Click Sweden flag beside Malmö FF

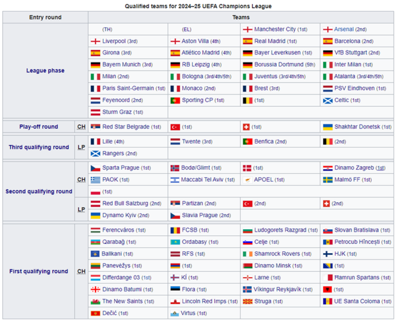328,180
